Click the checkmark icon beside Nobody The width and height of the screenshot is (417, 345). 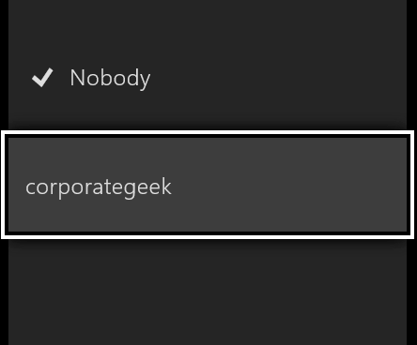click(x=42, y=78)
